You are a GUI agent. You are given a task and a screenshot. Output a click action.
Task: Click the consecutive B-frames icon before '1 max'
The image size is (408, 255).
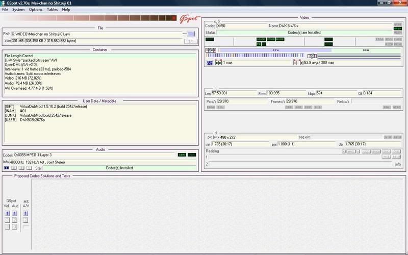click(218, 63)
